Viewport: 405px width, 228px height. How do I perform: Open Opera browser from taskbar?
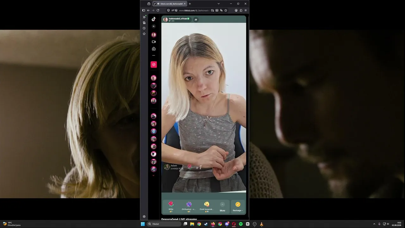234,224
